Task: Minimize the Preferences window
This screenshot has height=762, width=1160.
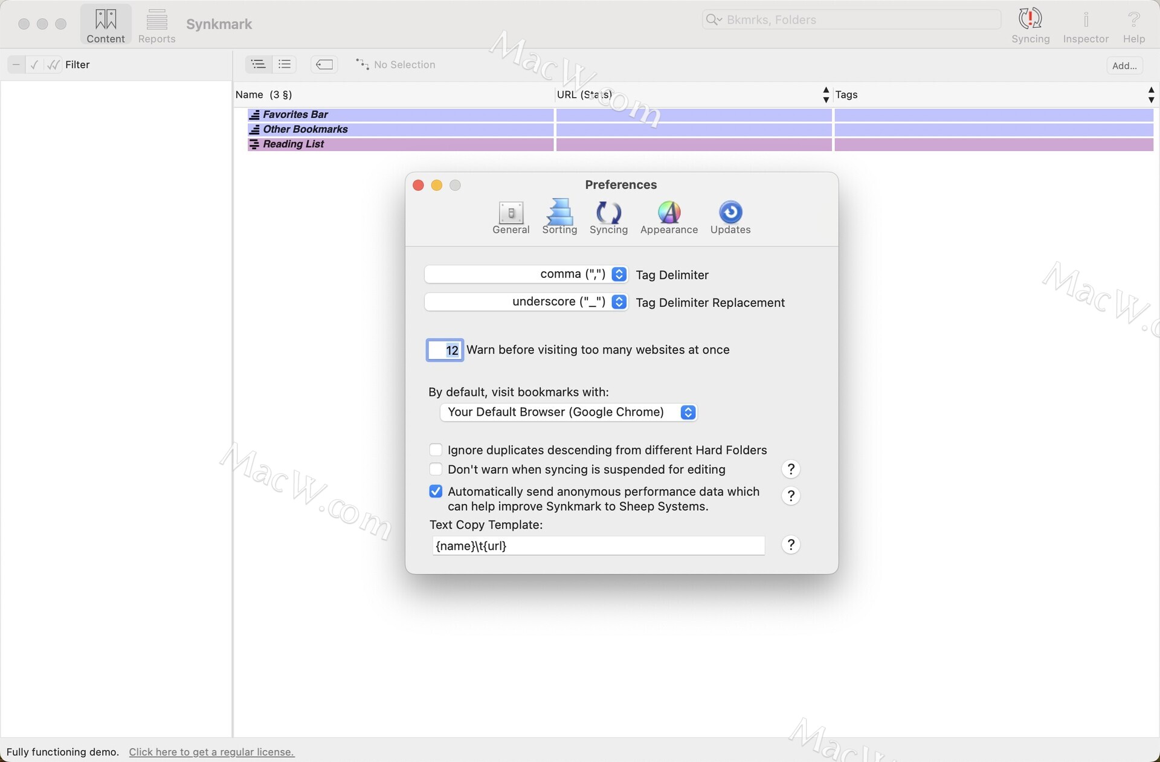Action: [437, 186]
